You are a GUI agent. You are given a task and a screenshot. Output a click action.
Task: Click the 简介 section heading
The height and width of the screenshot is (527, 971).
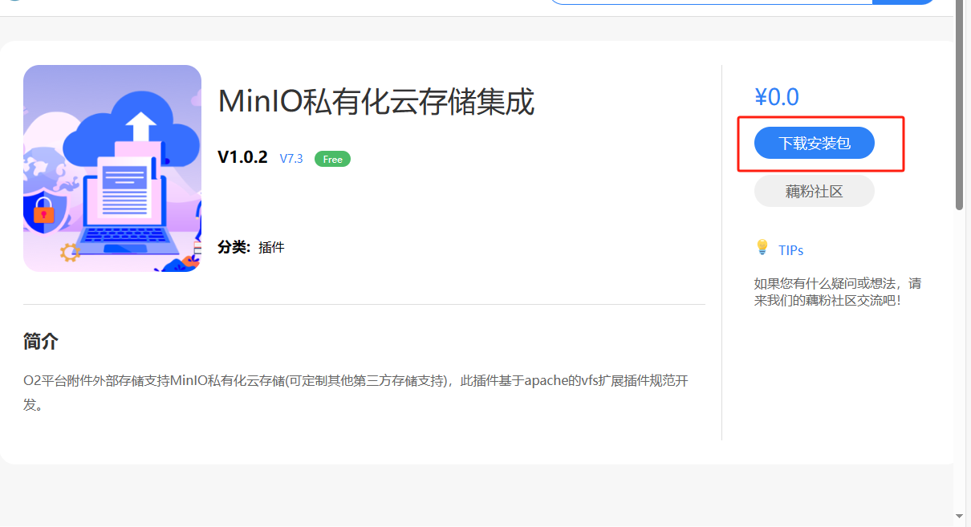point(41,341)
